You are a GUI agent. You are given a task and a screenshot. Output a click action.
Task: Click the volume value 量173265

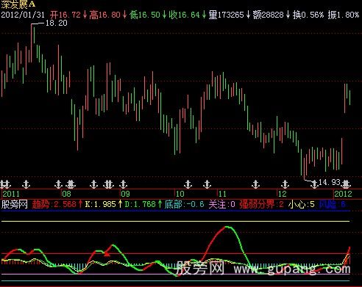(226, 15)
